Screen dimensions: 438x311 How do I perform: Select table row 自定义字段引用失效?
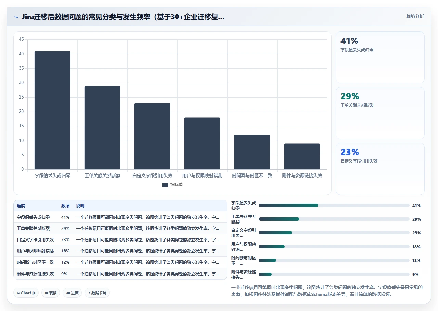click(x=120, y=239)
